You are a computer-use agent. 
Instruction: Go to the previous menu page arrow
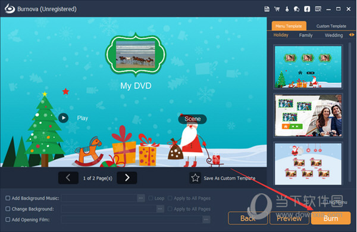pos(68,178)
